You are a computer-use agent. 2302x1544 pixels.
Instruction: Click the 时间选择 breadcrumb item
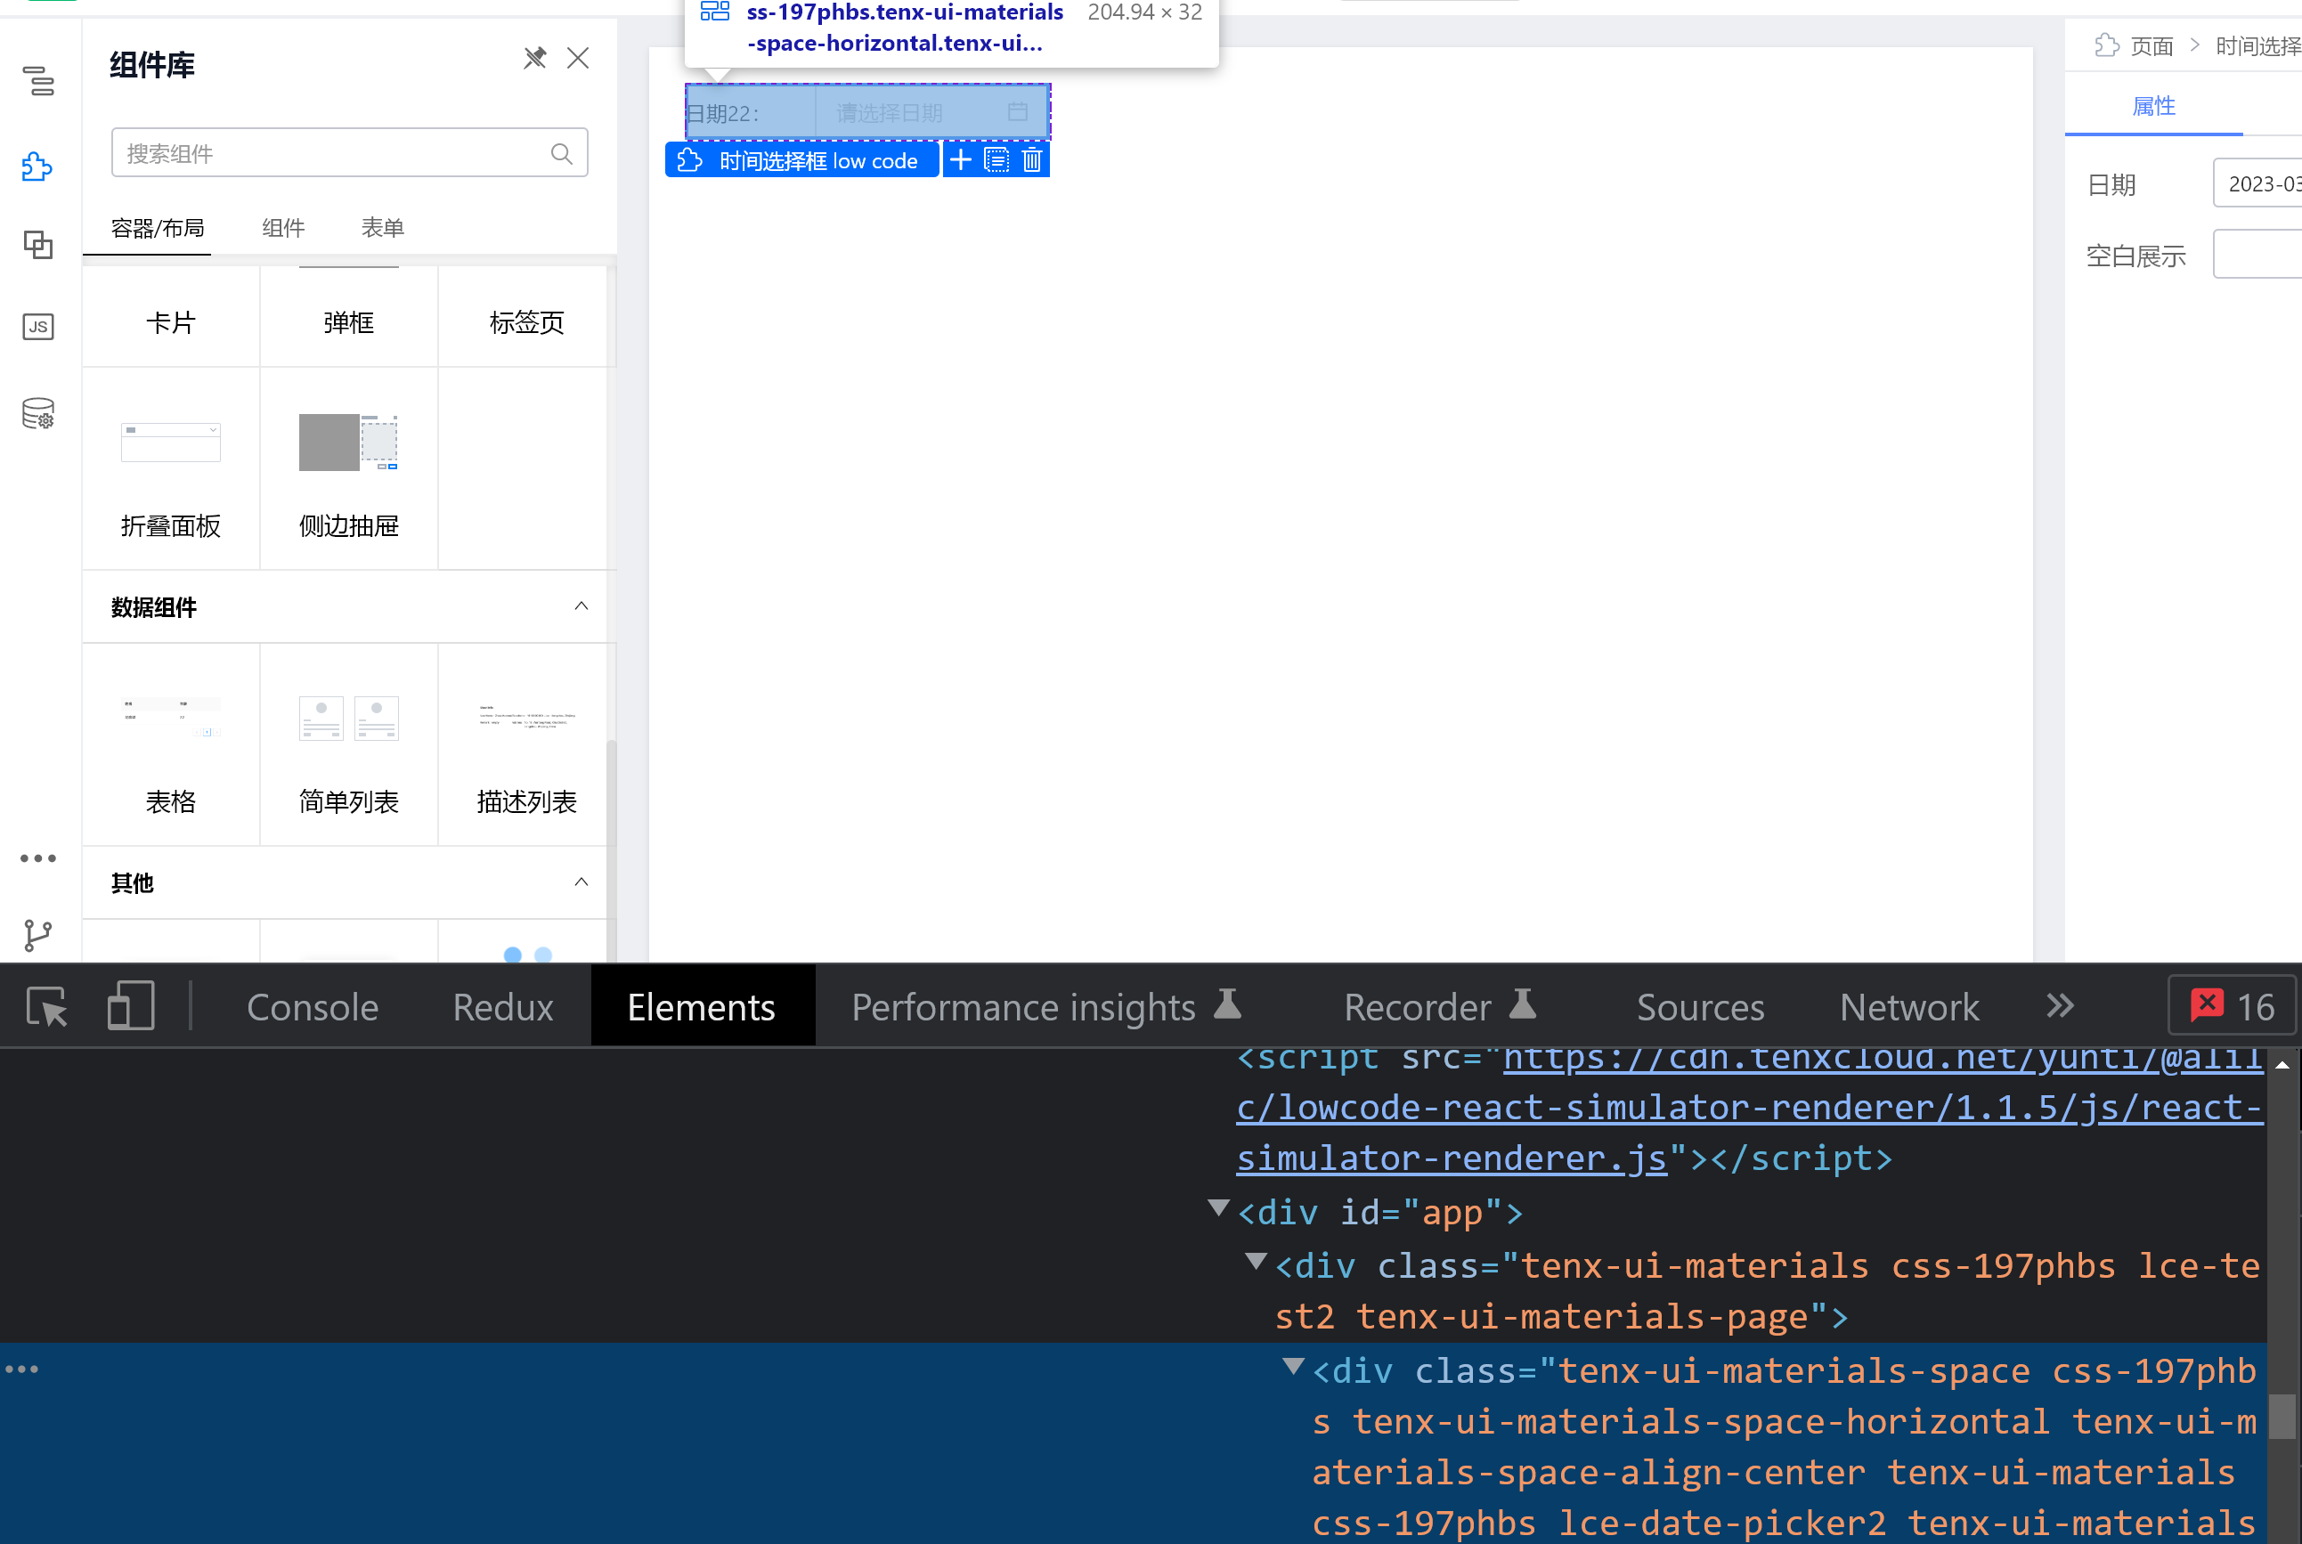click(x=2258, y=46)
